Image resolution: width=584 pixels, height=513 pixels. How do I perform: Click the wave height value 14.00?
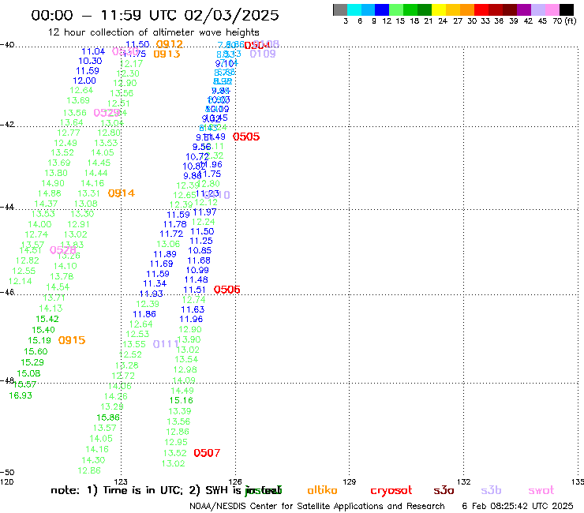[x=39, y=224]
